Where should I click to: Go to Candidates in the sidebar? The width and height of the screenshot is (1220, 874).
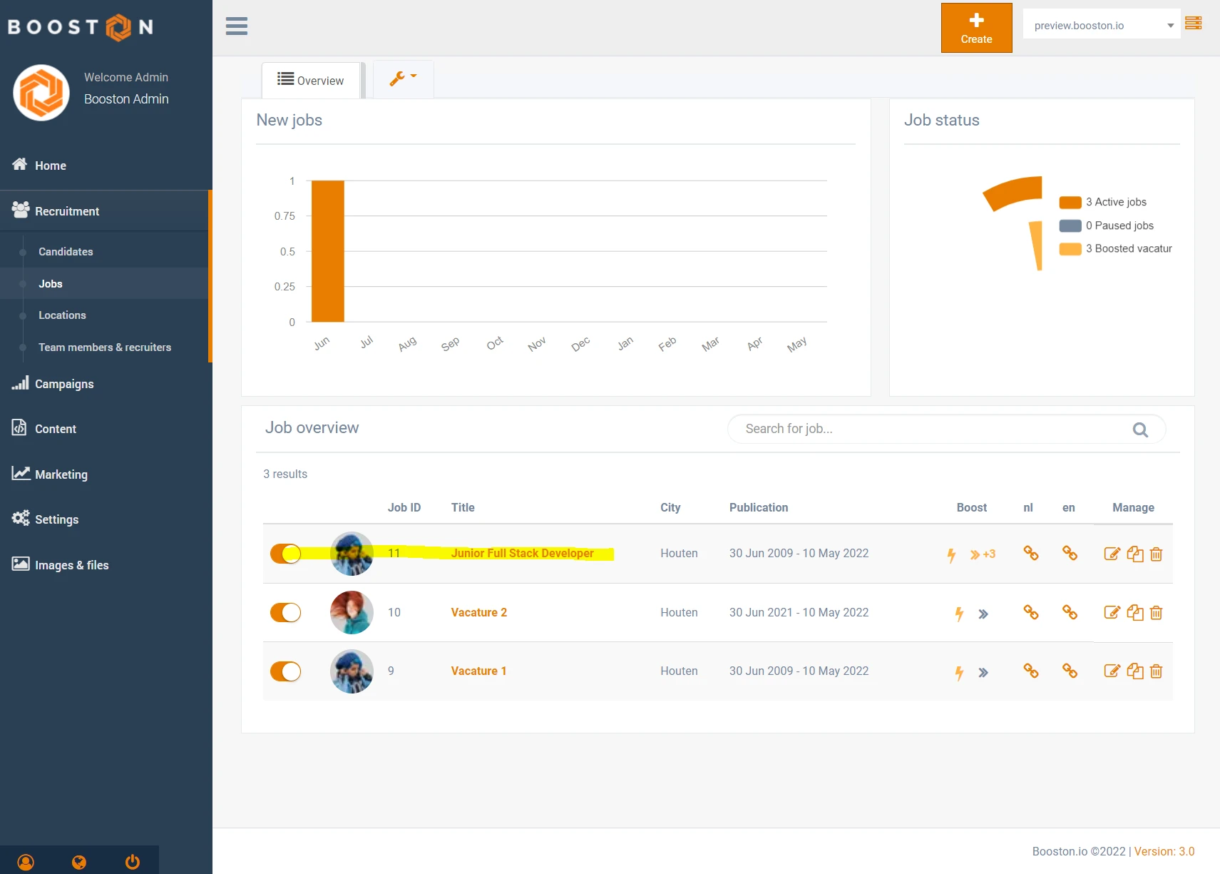[66, 252]
